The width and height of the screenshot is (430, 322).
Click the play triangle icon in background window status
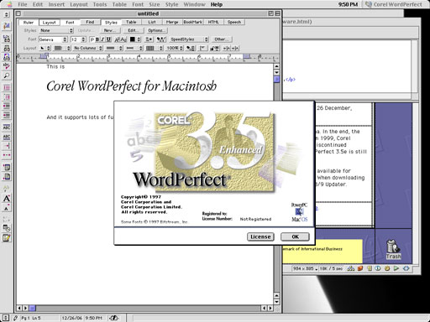396,268
